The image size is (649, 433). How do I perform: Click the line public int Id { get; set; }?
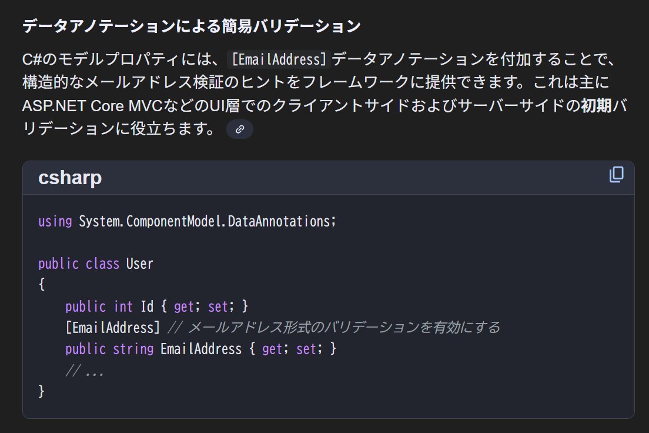pyautogui.click(x=156, y=307)
